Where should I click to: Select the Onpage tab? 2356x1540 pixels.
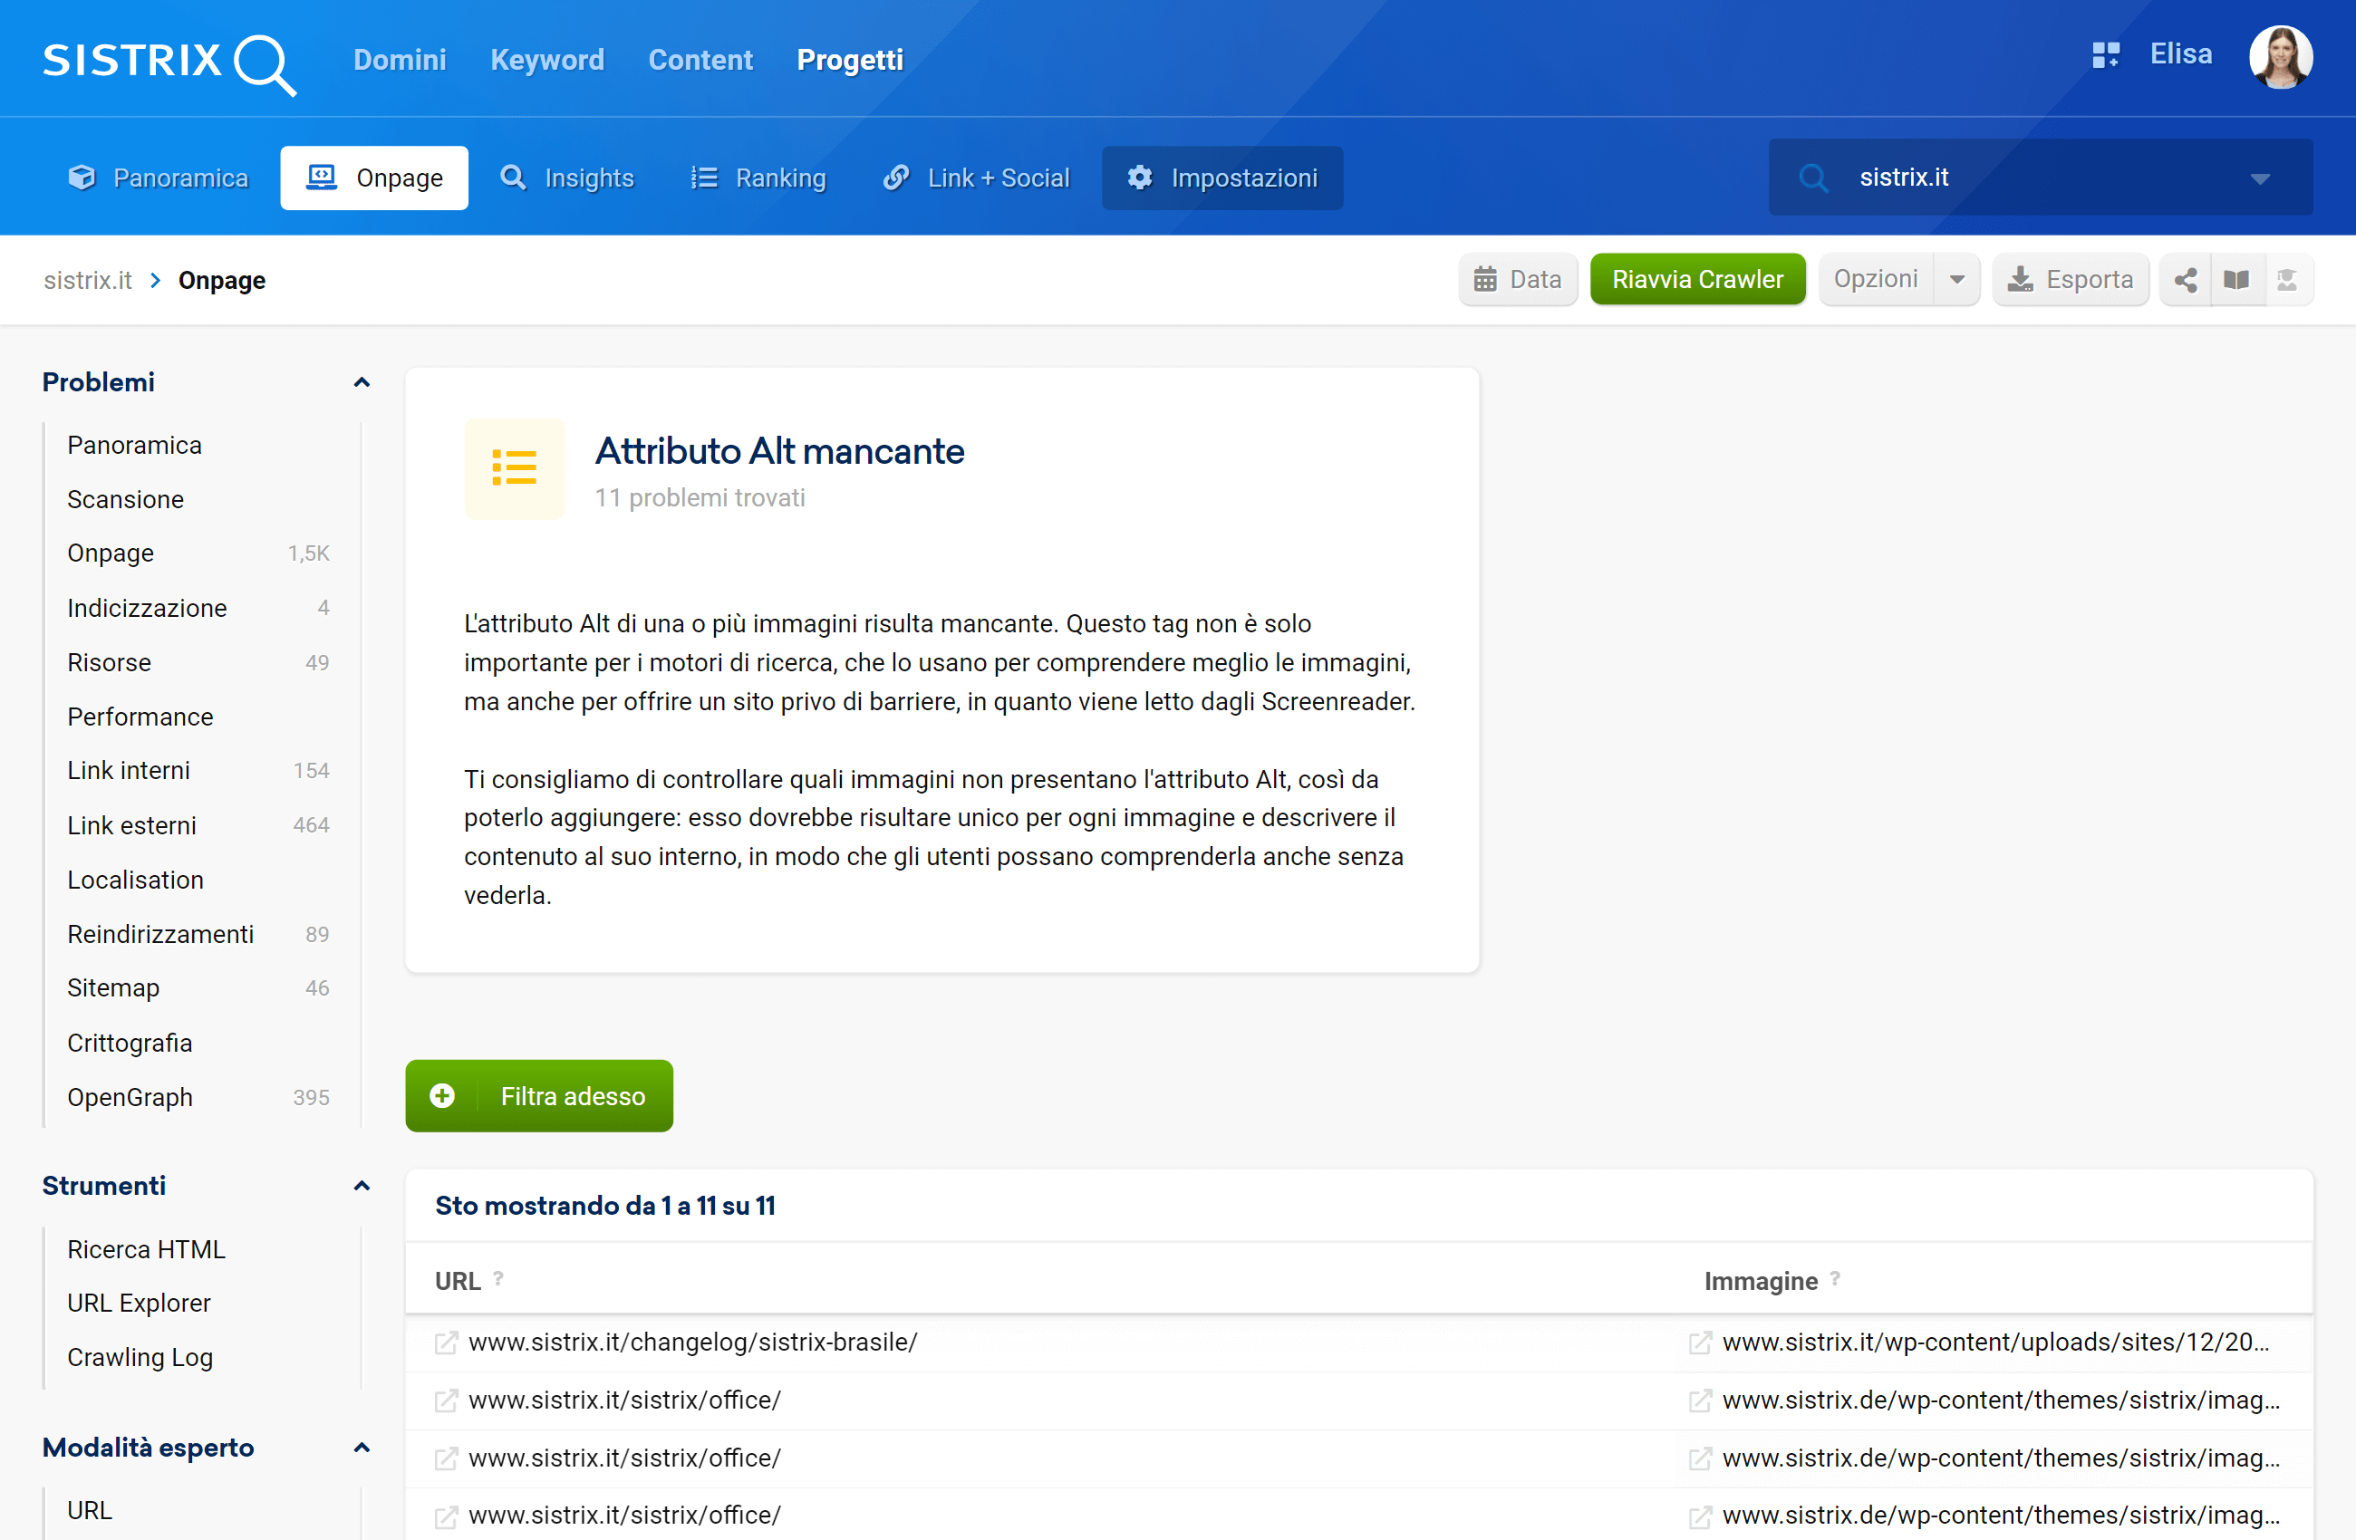click(x=374, y=178)
